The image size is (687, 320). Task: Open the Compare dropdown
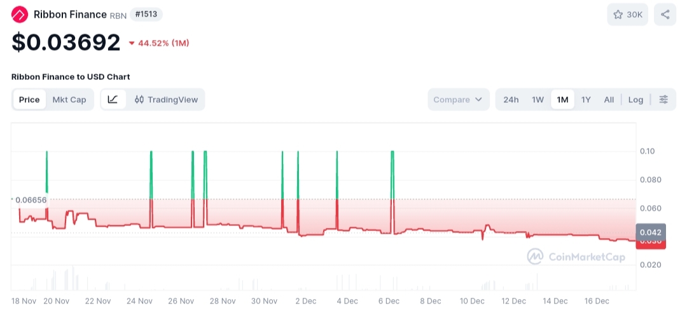458,99
